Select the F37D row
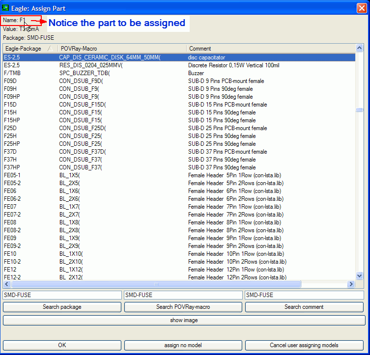Image resolution: width=370 pixels, height=355 pixels. tap(179, 152)
